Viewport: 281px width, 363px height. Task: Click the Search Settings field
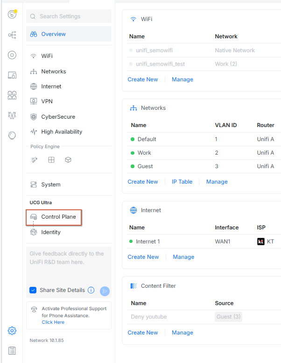69,16
